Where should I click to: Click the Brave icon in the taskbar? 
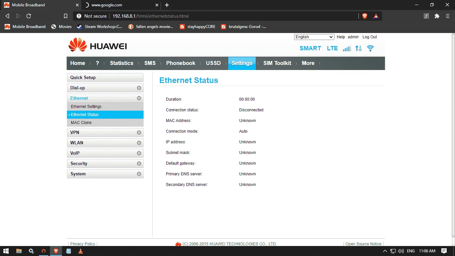pyautogui.click(x=56, y=251)
